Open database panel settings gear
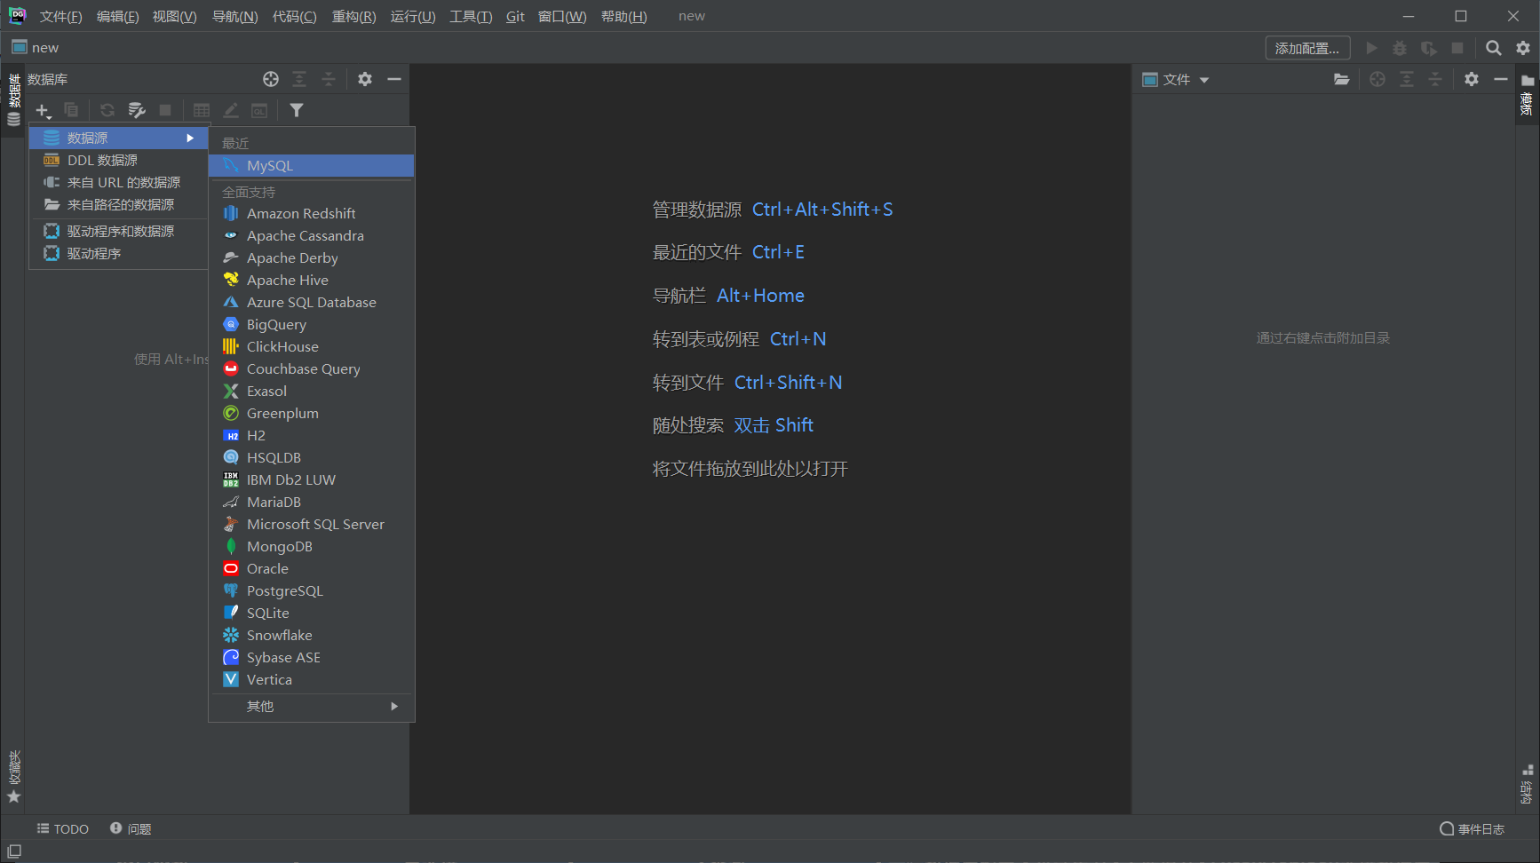Viewport: 1540px width, 863px height. coord(365,79)
